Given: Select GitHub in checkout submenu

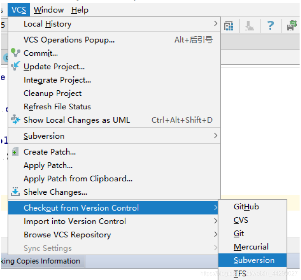Looking at the screenshot, I should (x=253, y=207).
